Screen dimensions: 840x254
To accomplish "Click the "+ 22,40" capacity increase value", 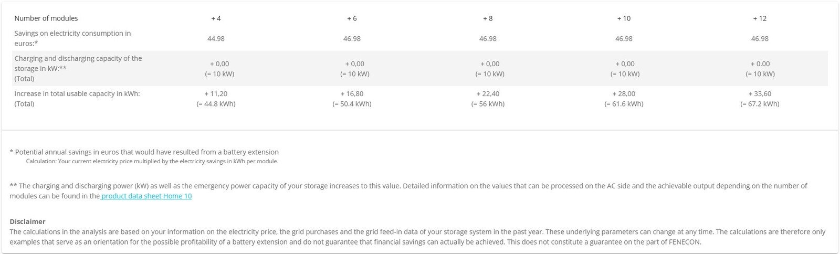I will pos(488,94).
